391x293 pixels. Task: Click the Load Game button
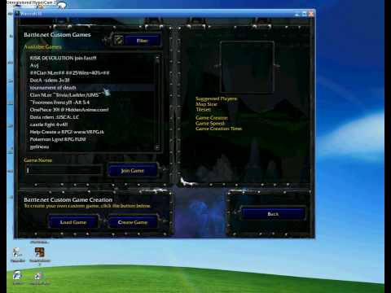(x=73, y=222)
